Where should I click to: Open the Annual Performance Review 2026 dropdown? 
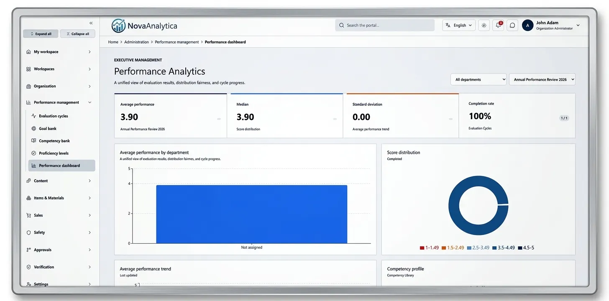(x=542, y=79)
